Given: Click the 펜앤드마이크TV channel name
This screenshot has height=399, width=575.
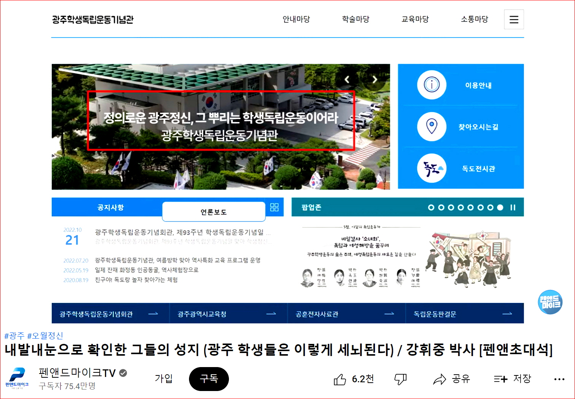Looking at the screenshot, I should click(77, 373).
